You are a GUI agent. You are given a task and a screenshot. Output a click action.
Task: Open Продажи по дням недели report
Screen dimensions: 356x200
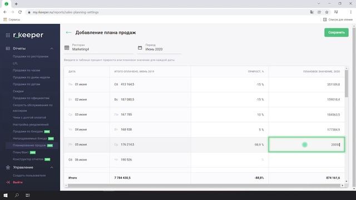[31, 77]
